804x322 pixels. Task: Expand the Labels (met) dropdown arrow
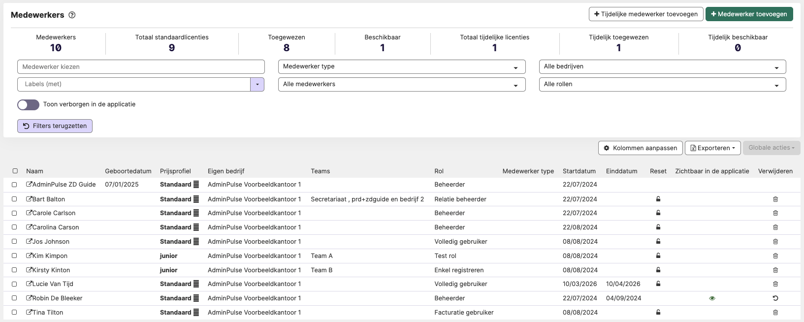(x=257, y=84)
